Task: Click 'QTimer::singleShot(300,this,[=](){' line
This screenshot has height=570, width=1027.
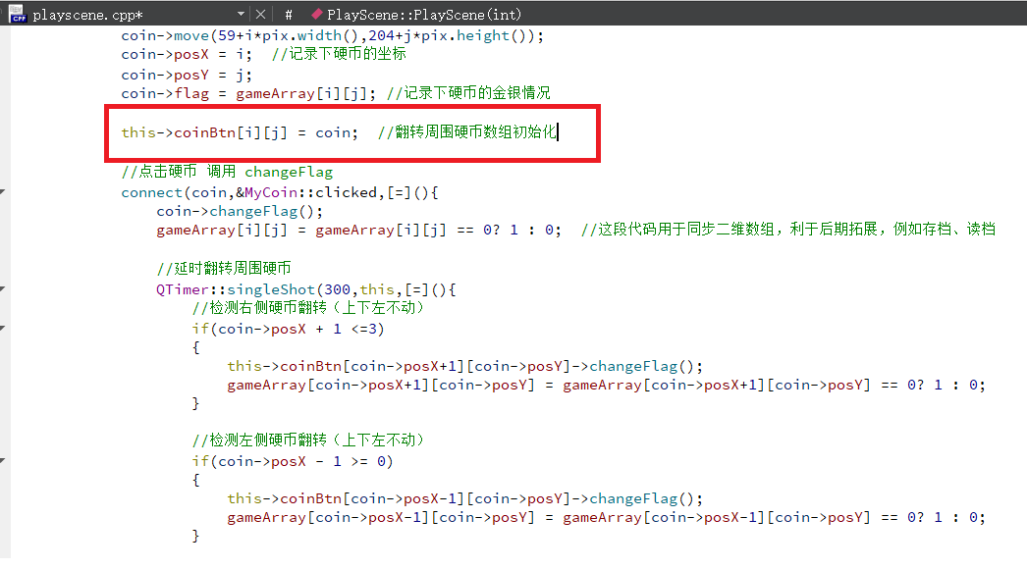Action: point(306,289)
